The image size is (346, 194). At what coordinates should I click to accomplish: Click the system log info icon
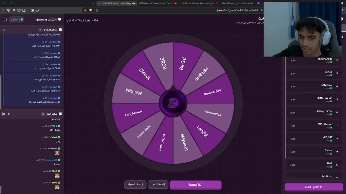(x=60, y=30)
